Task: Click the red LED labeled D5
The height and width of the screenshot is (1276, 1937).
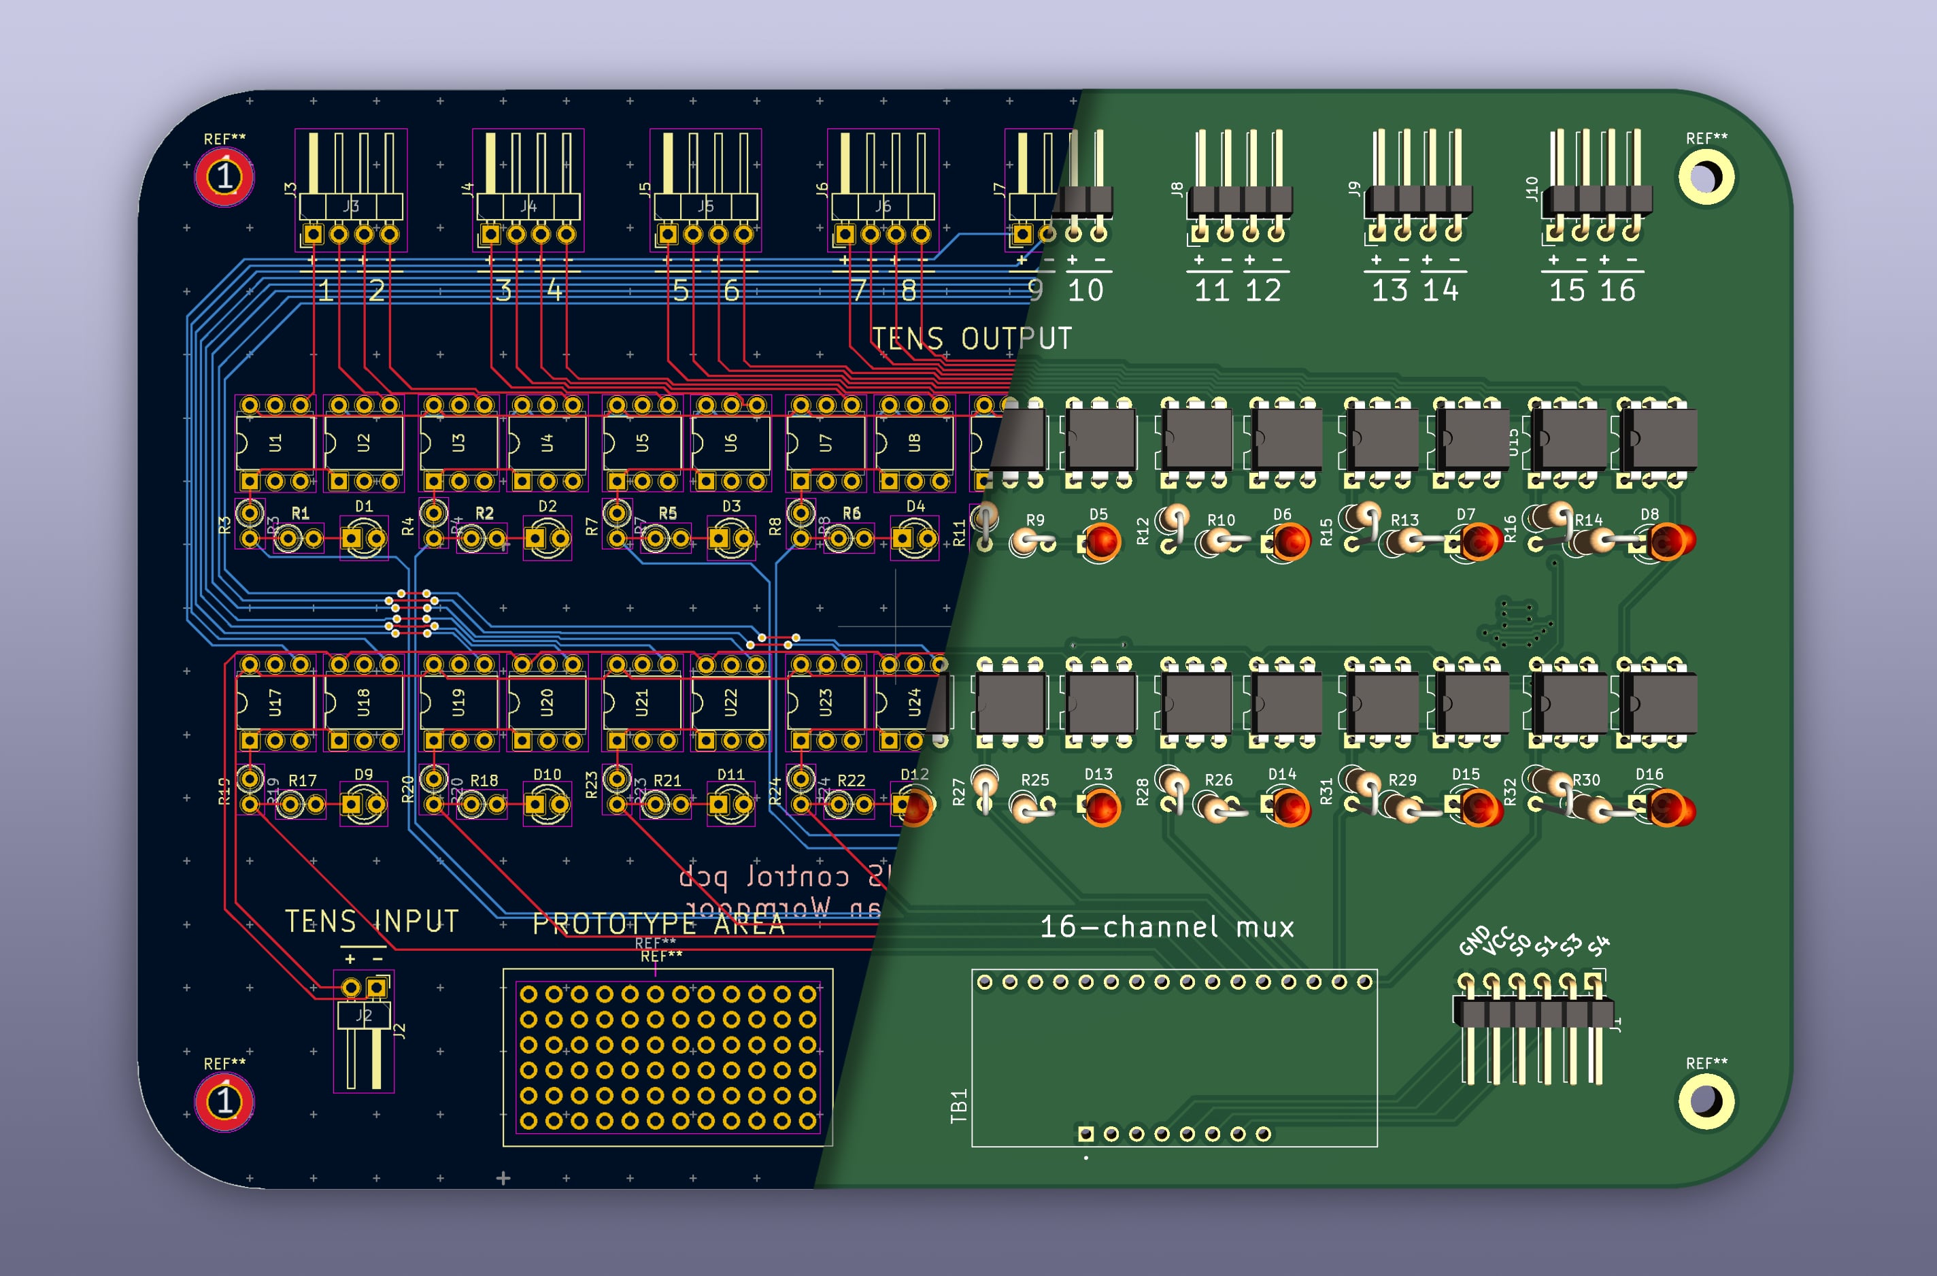Action: pyautogui.click(x=1102, y=542)
